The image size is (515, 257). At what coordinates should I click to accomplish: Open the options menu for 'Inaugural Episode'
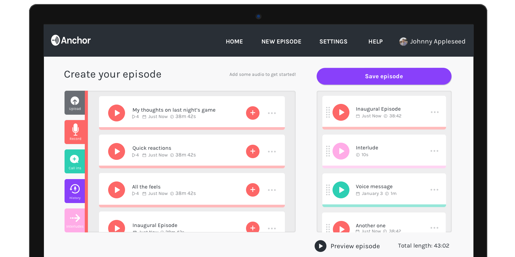[435, 112]
